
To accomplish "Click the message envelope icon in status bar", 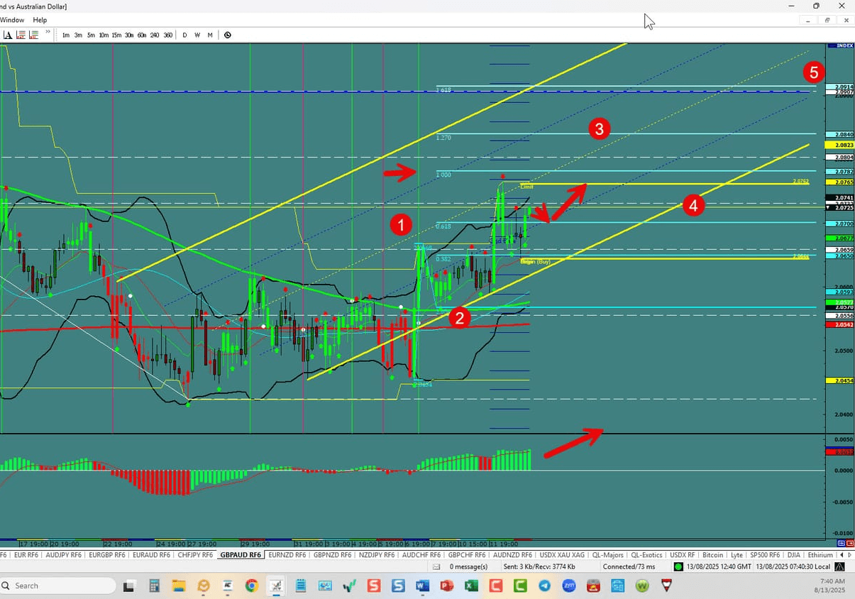I will click(x=436, y=566).
